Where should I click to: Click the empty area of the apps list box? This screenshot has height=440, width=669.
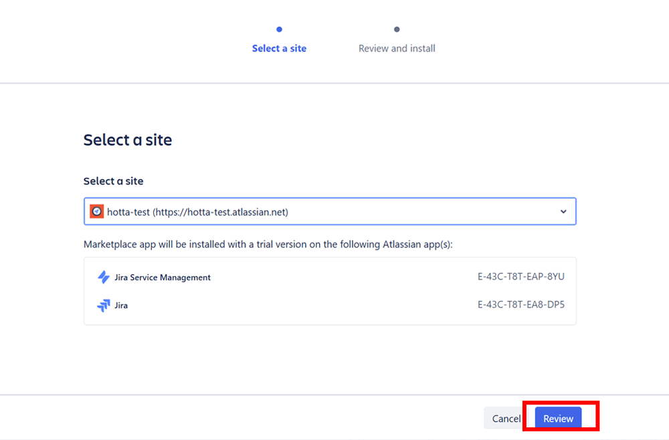(x=334, y=292)
